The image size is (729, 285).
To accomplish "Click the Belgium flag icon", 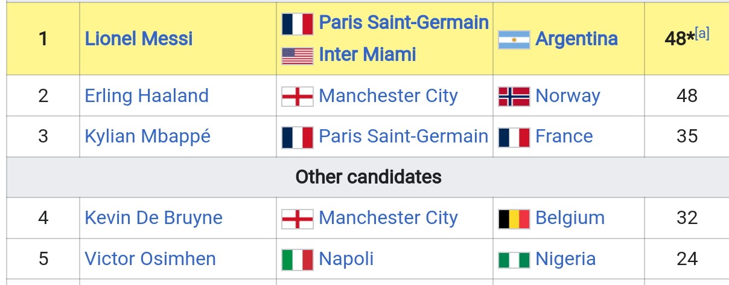I will 514,219.
